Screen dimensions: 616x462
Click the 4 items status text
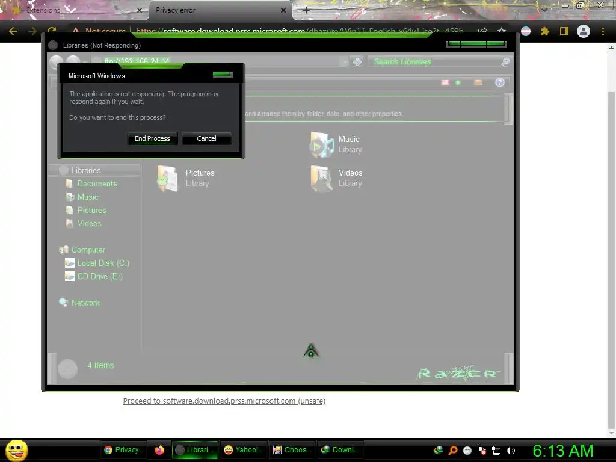coord(100,365)
